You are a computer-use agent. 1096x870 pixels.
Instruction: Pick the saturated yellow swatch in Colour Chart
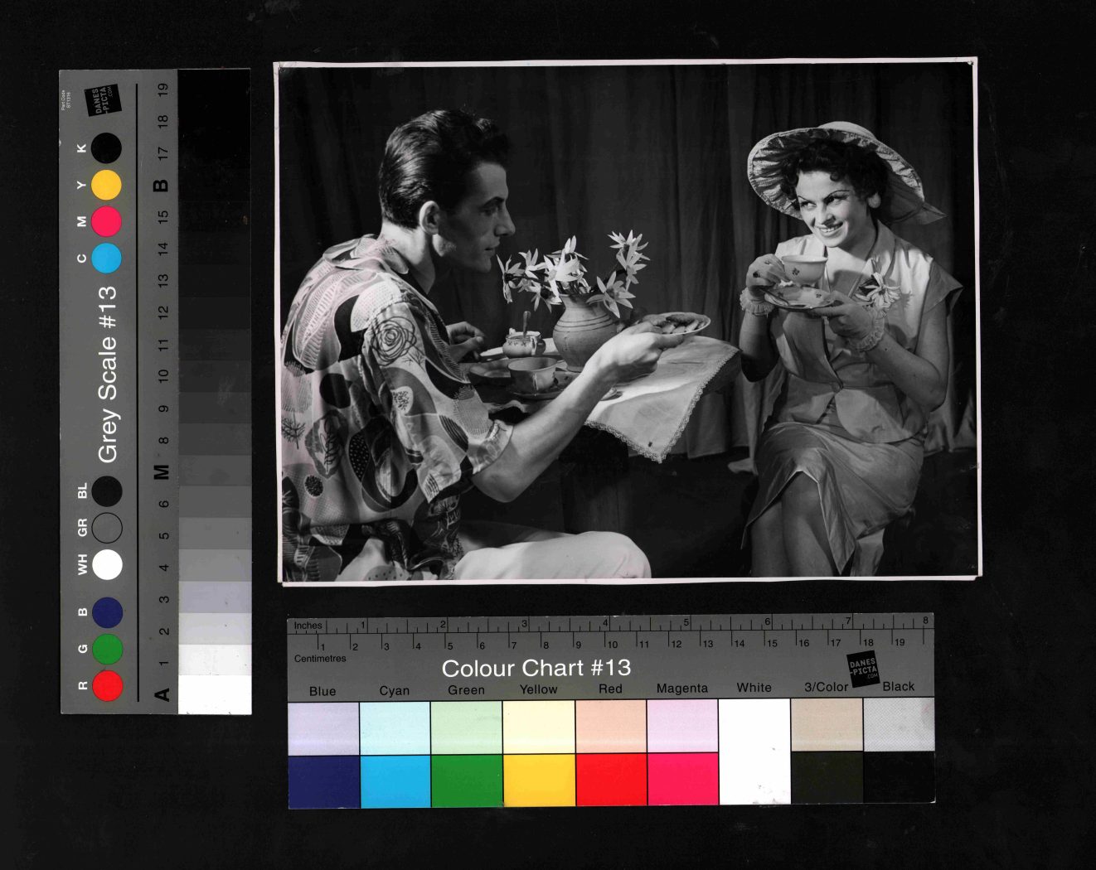pos(539,779)
